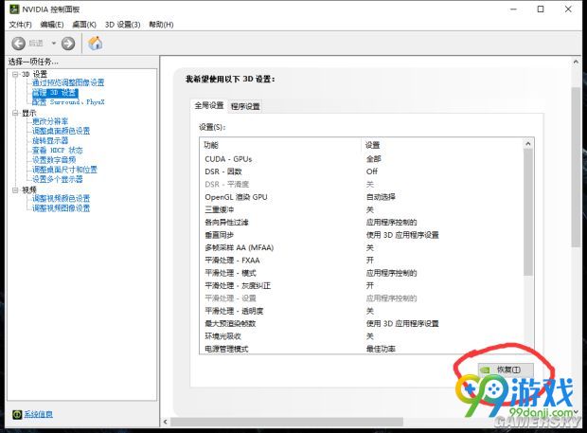587x433 pixels.
Task: Open 调整视频颜色设置 task
Action: (61, 198)
